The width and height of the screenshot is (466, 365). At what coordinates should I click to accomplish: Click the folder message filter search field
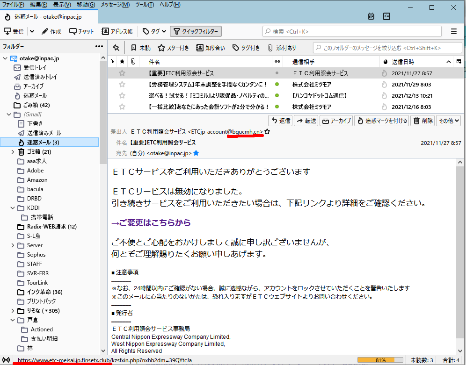coord(387,48)
